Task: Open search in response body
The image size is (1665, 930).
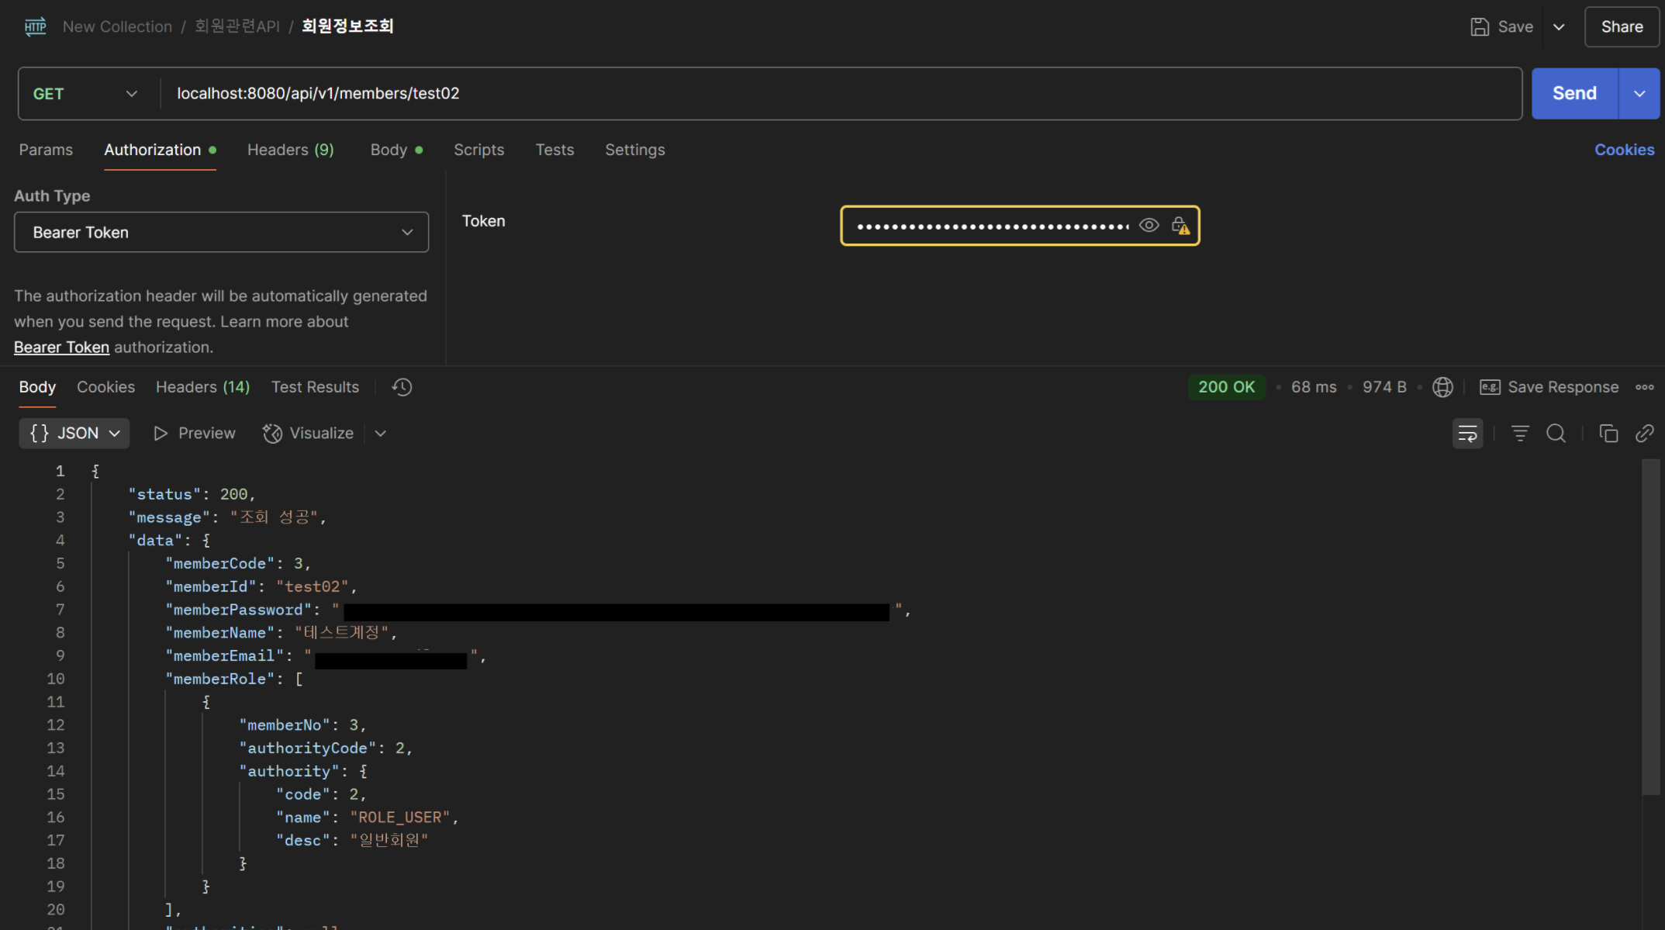Action: tap(1556, 433)
